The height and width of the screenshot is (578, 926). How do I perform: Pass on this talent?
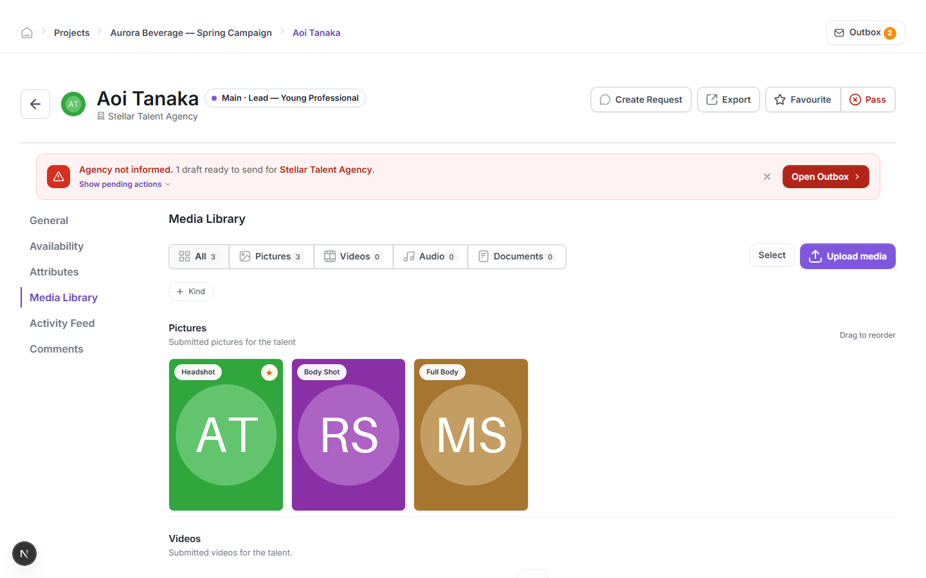[868, 100]
